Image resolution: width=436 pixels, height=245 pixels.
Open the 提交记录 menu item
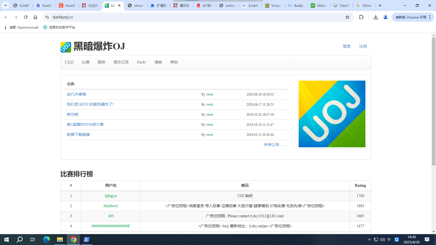click(x=121, y=62)
